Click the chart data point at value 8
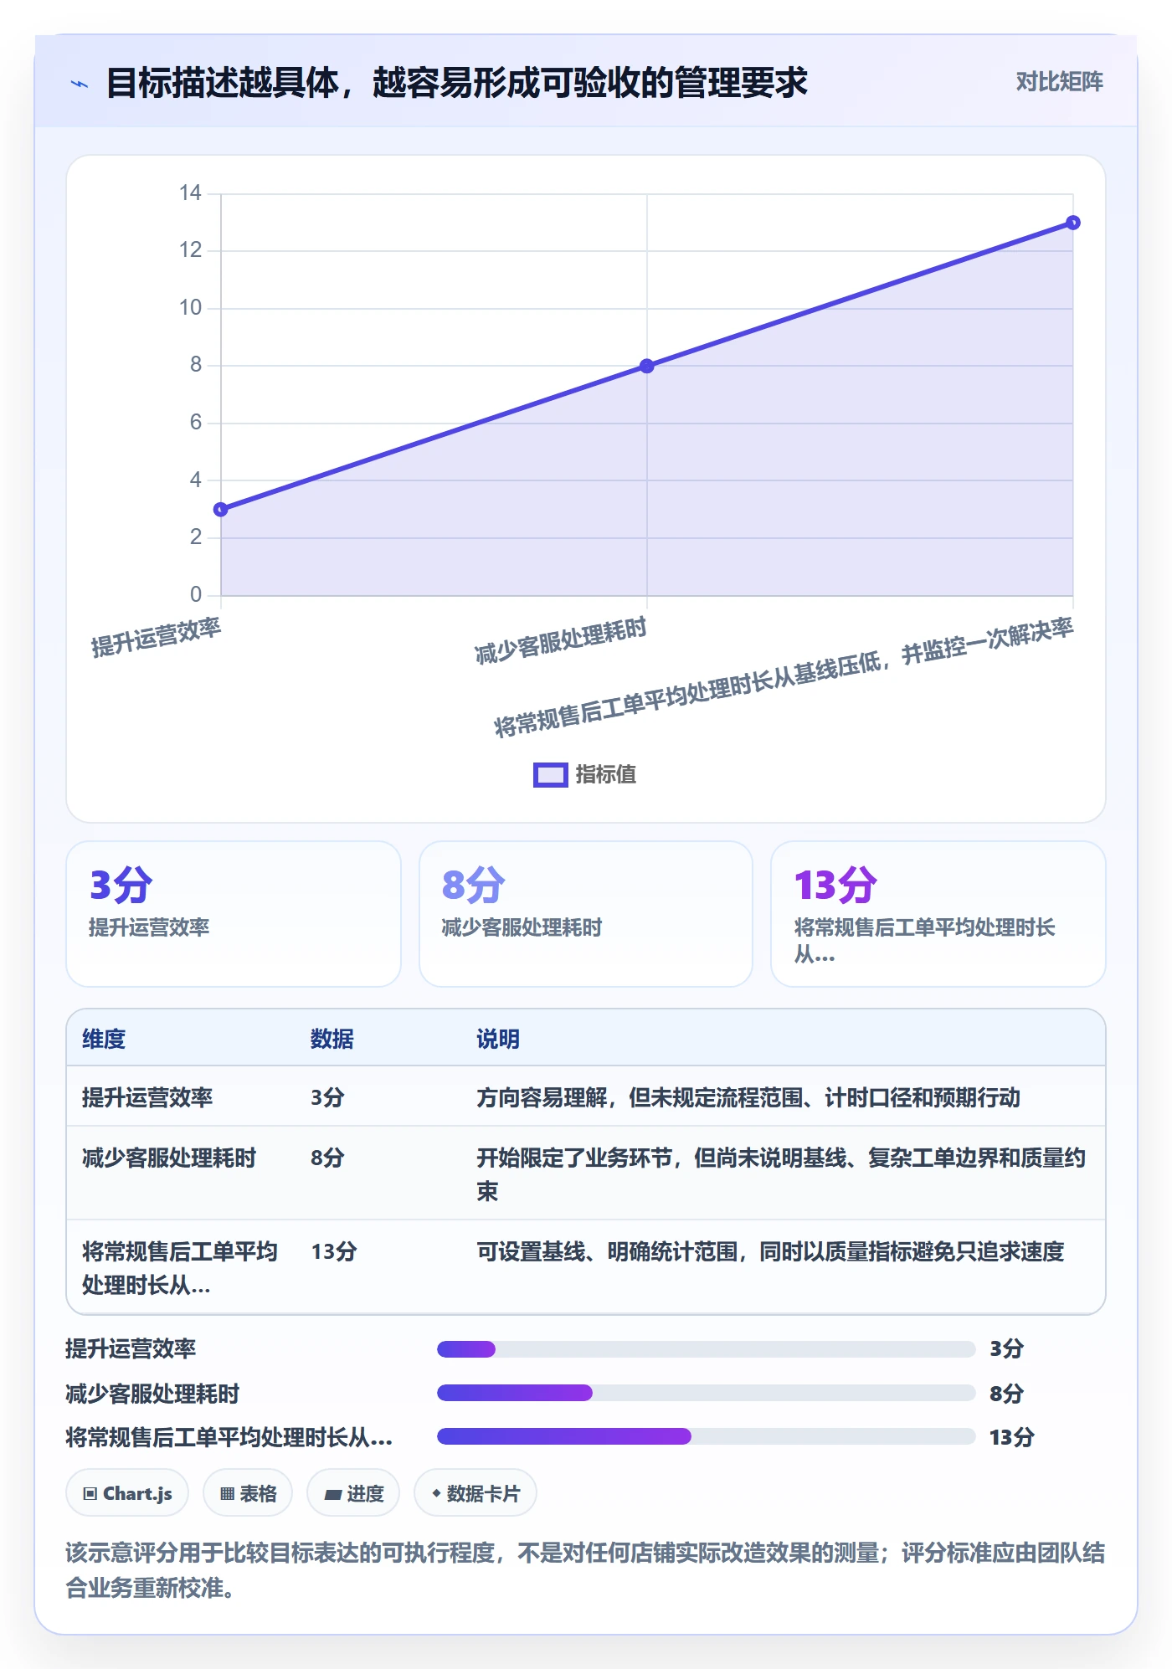This screenshot has width=1172, height=1669. (647, 366)
